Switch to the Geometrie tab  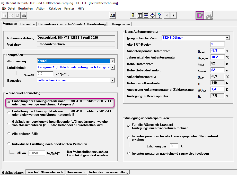[x=28, y=24]
